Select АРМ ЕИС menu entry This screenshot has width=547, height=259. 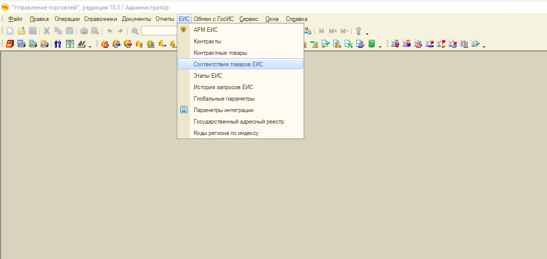coord(240,30)
